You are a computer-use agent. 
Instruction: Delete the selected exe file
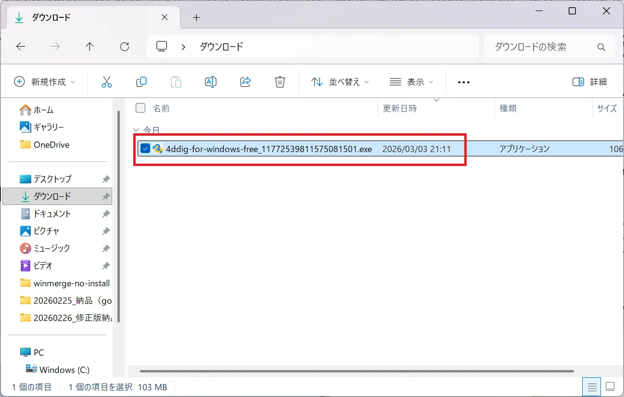[280, 82]
